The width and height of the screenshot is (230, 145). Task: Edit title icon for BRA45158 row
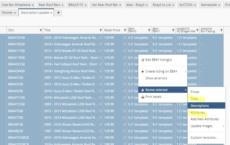[100, 78]
